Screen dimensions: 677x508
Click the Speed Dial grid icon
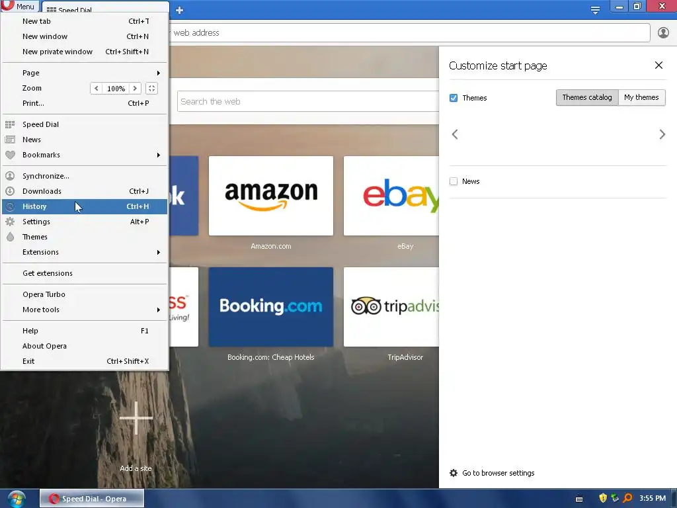[10, 124]
